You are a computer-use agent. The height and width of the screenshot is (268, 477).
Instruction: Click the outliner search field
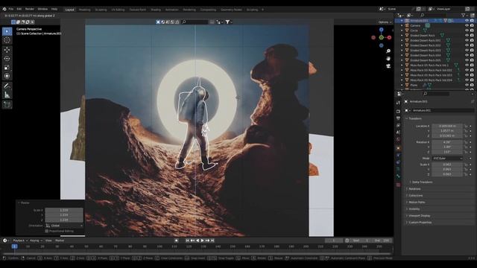tap(434, 15)
